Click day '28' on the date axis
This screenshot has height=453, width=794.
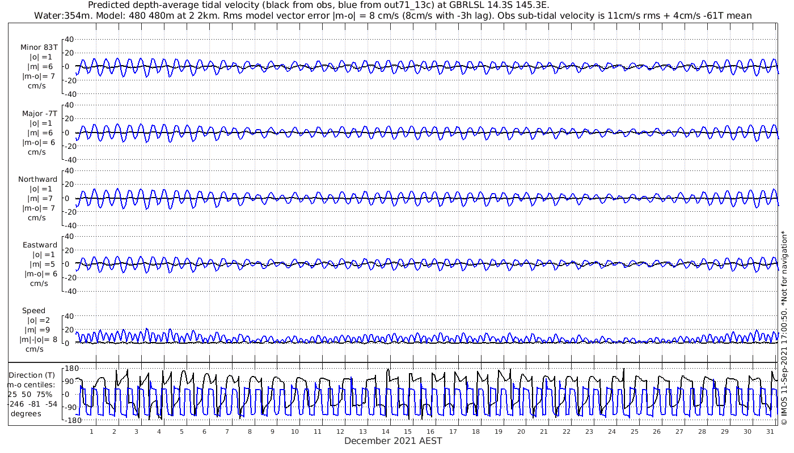point(702,431)
